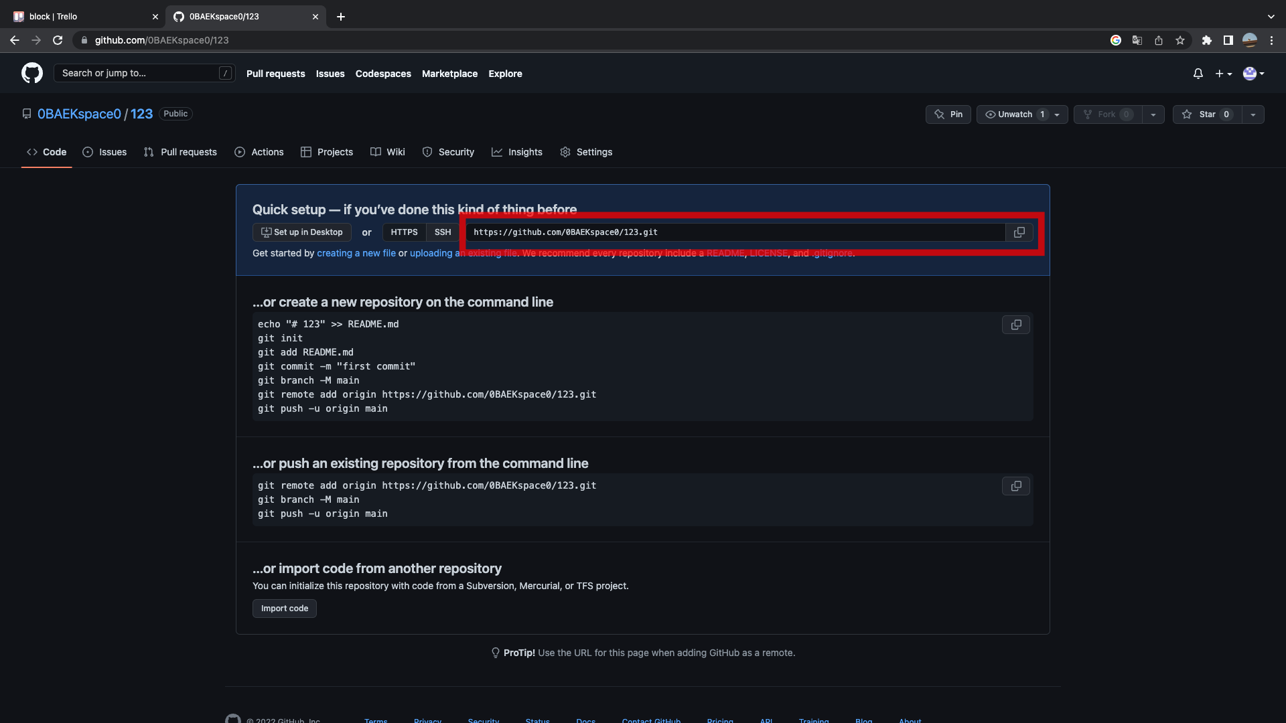Reload the page
This screenshot has width=1286, height=723.
tap(58, 40)
